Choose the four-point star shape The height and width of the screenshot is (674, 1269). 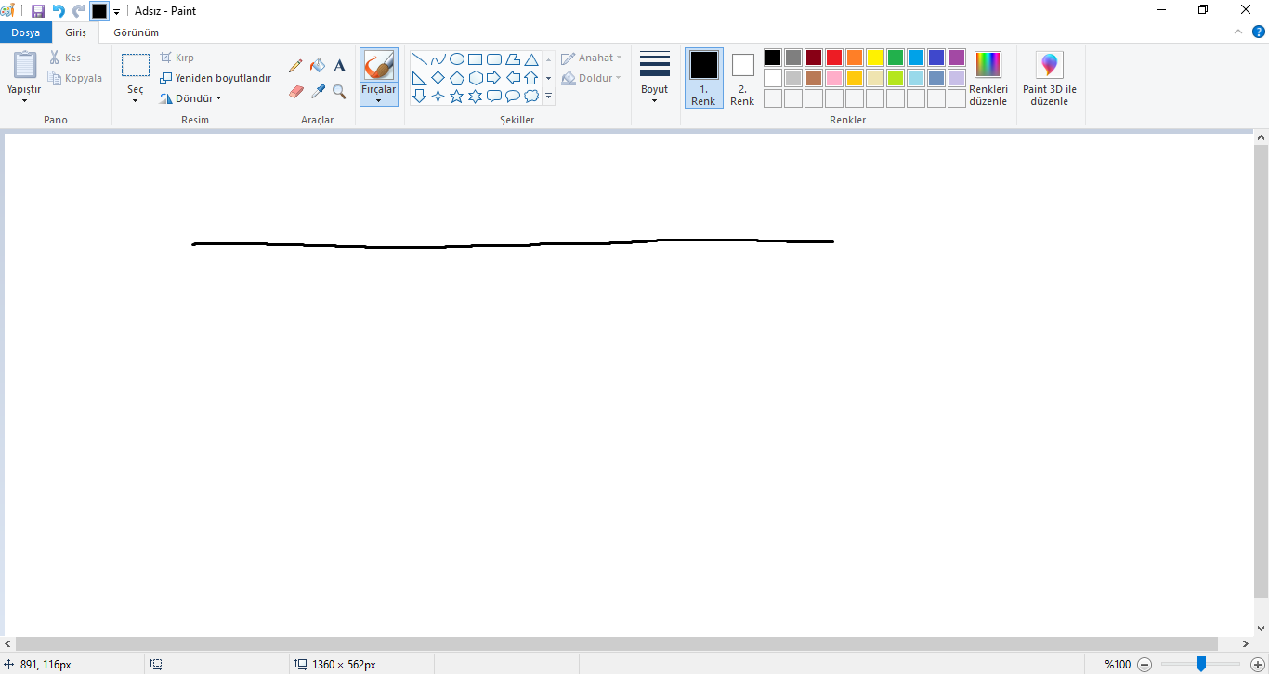click(x=438, y=97)
